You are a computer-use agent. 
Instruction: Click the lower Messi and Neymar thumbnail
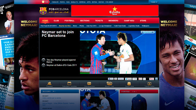(x=99, y=100)
